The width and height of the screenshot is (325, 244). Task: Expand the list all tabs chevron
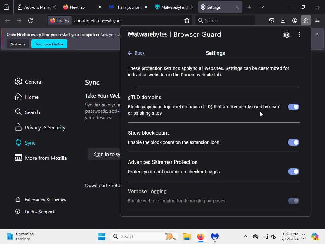[x=262, y=7]
